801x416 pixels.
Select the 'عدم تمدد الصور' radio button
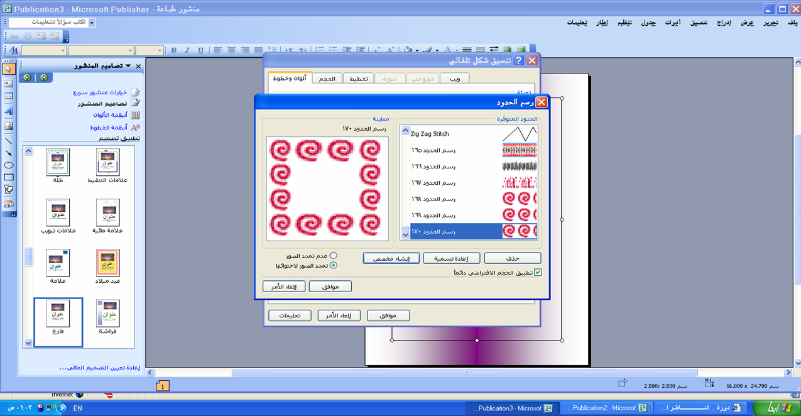tap(333, 256)
